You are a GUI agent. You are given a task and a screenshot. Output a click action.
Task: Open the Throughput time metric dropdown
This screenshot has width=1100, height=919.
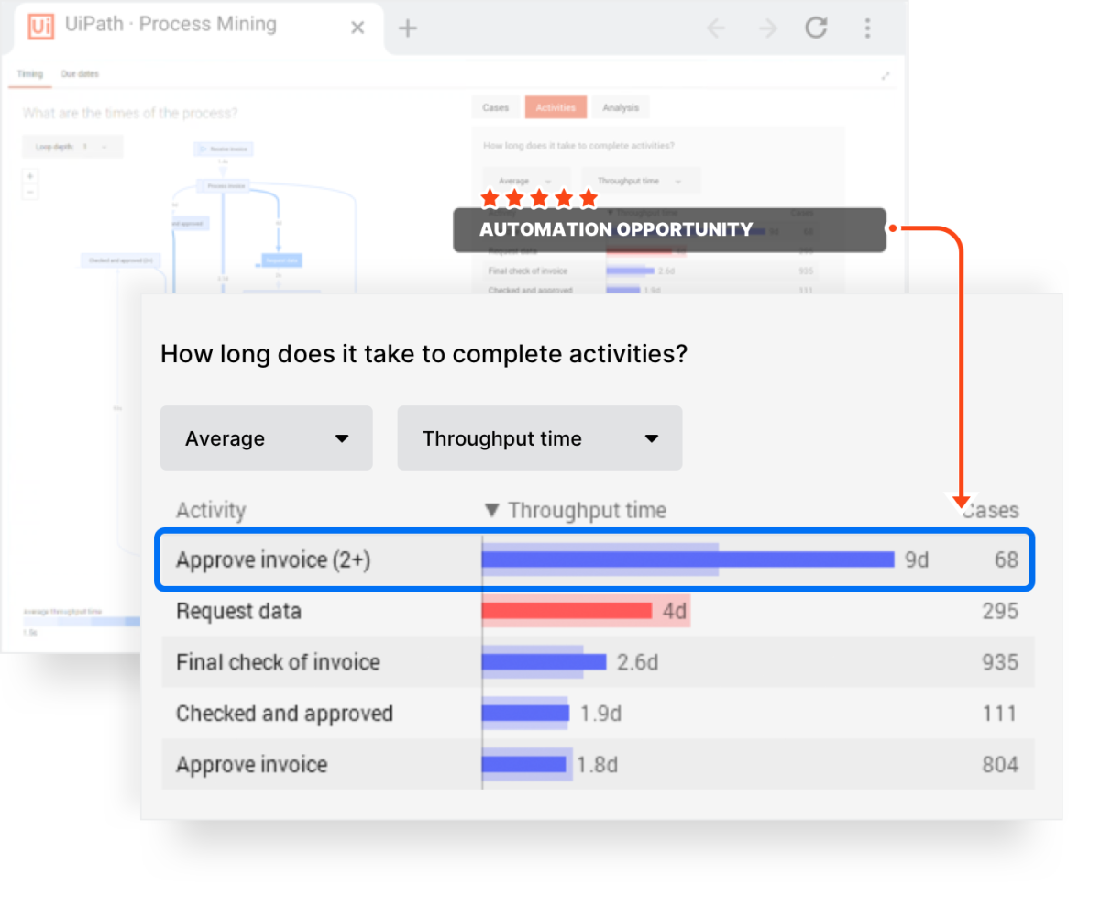539,437
